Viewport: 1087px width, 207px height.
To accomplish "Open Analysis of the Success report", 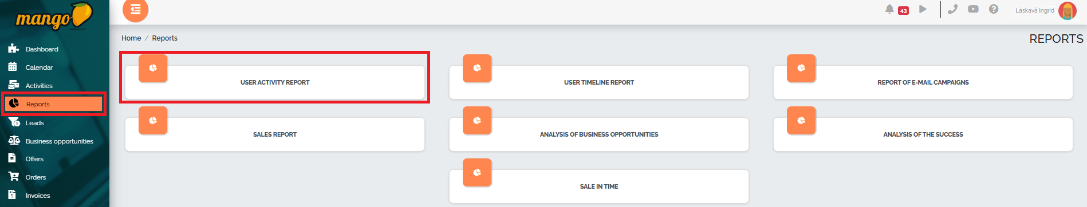I will tap(923, 134).
